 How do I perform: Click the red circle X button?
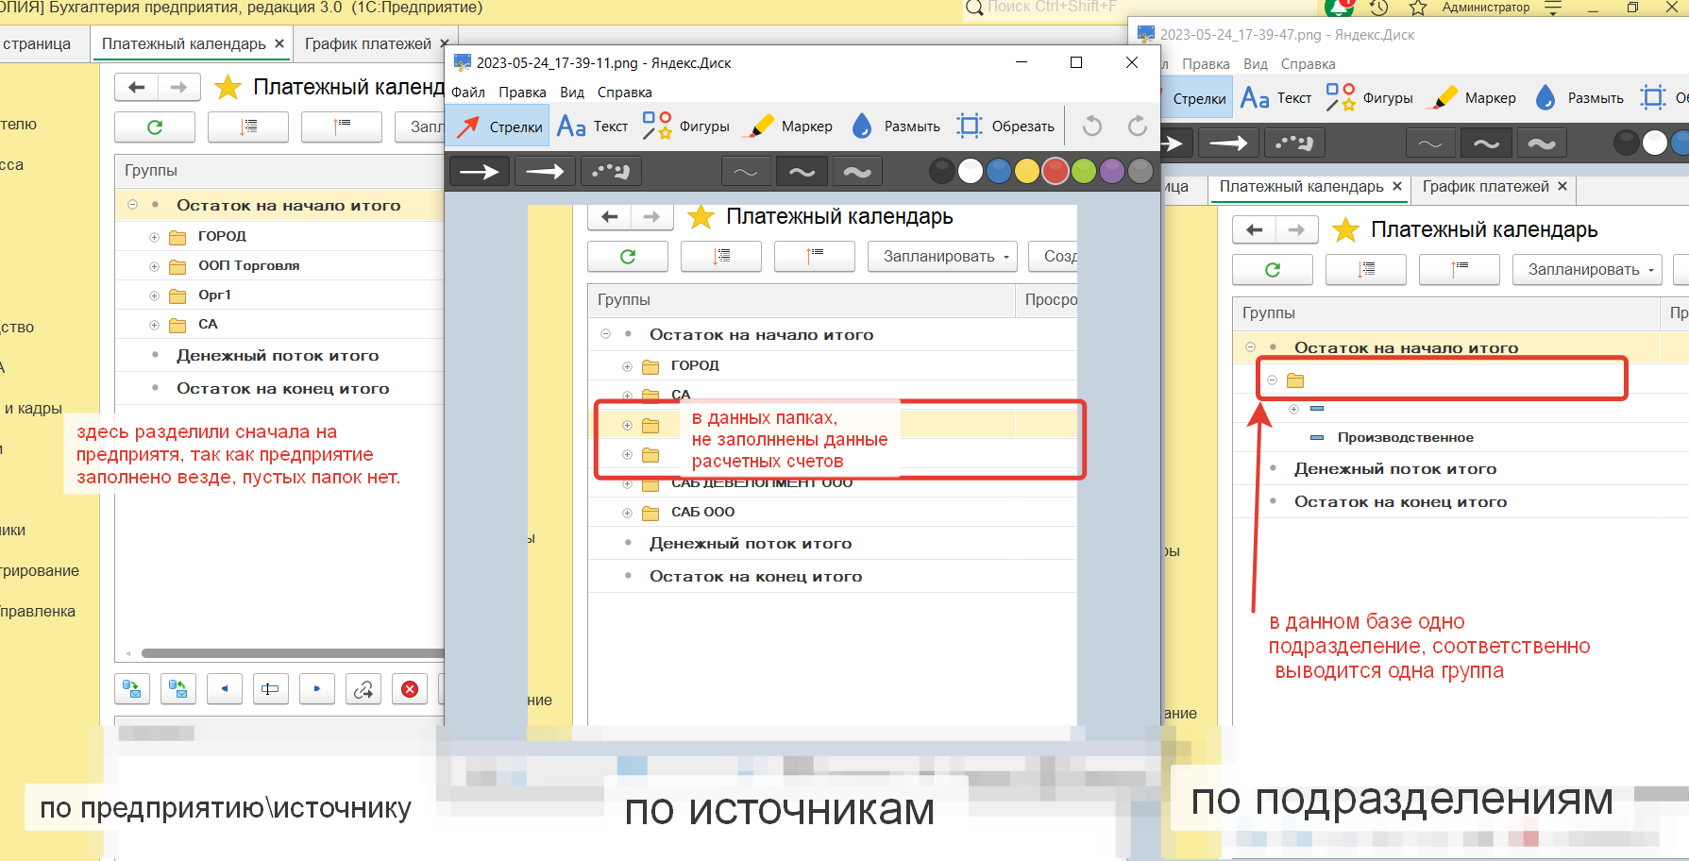410,689
